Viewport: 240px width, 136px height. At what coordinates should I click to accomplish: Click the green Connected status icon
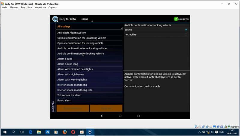click(176, 19)
